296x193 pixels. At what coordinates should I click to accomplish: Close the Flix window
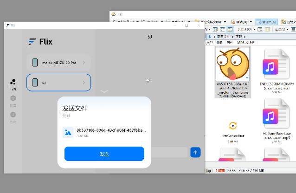pyautogui.click(x=199, y=26)
